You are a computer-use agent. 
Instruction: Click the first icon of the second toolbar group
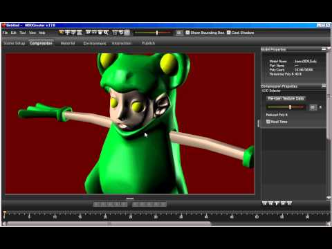pos(88,33)
